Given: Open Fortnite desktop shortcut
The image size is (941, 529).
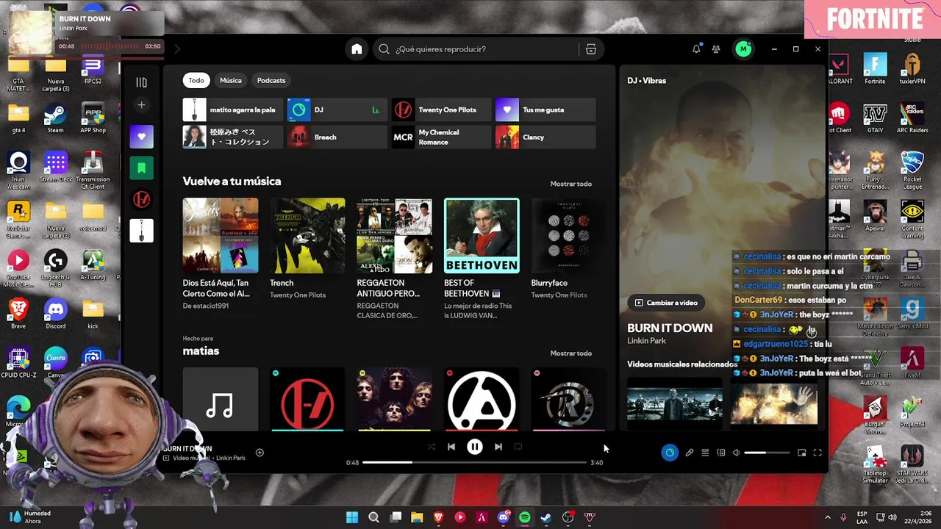Looking at the screenshot, I should click(875, 70).
